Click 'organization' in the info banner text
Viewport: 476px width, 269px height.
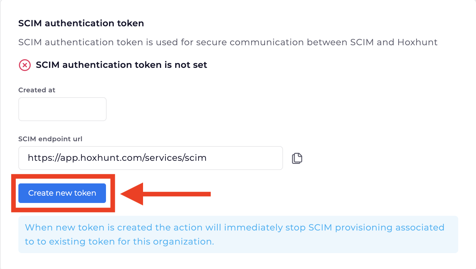(x=183, y=241)
